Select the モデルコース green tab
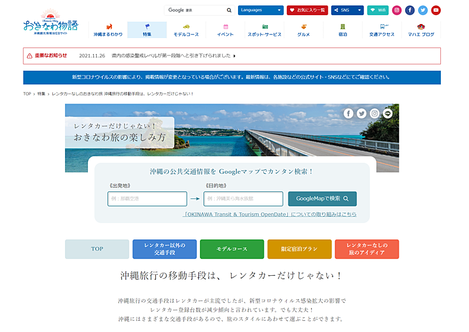The height and width of the screenshot is (332, 469). coord(232,249)
